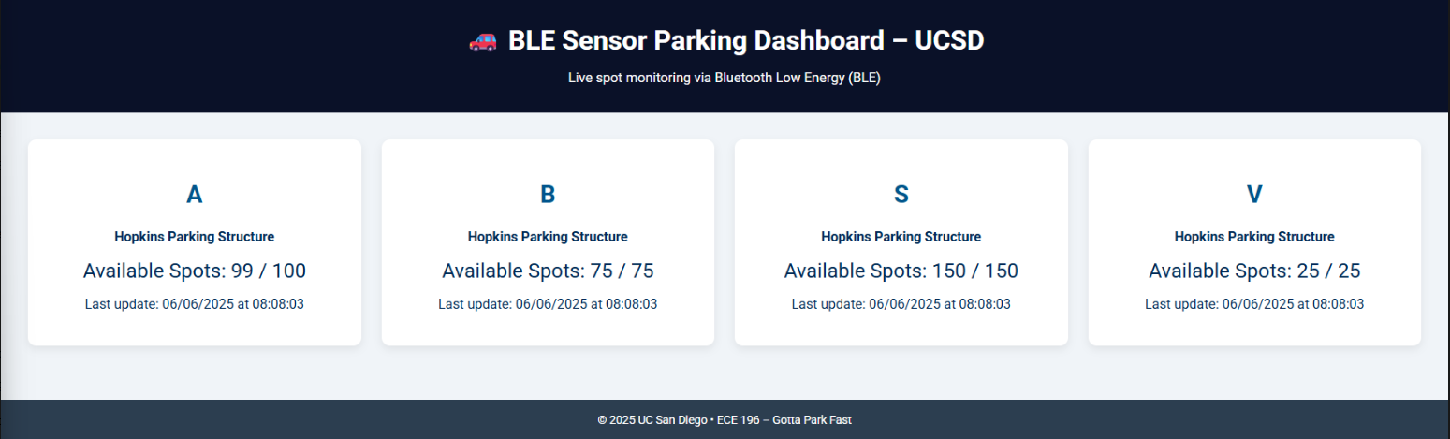
Task: Select the lot S card letter
Action: tap(901, 194)
